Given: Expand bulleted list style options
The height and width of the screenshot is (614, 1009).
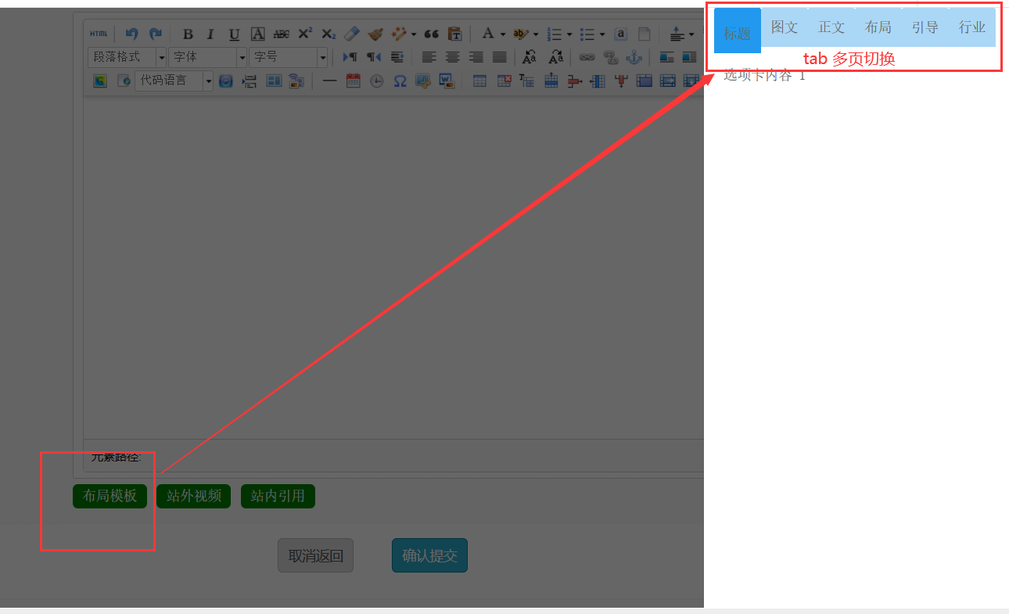Looking at the screenshot, I should click(x=602, y=34).
